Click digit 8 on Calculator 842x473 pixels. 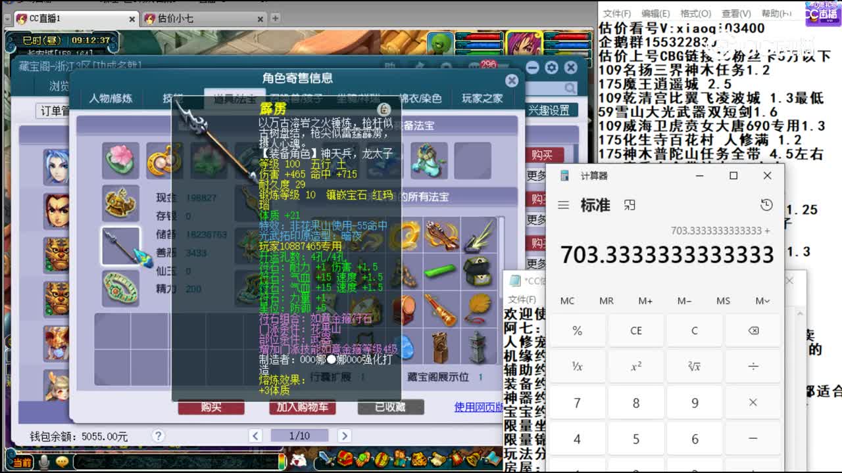coord(636,403)
